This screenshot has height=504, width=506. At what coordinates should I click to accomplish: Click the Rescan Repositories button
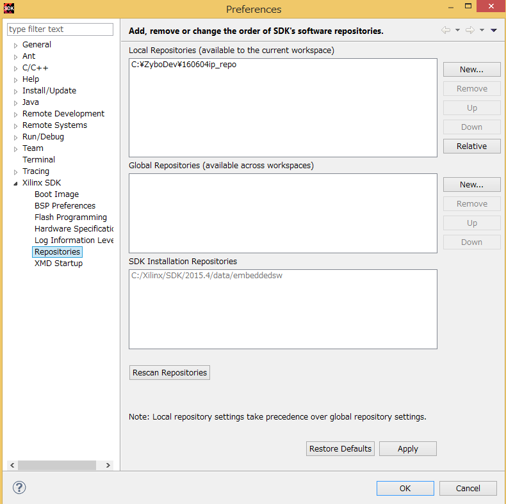tap(170, 372)
